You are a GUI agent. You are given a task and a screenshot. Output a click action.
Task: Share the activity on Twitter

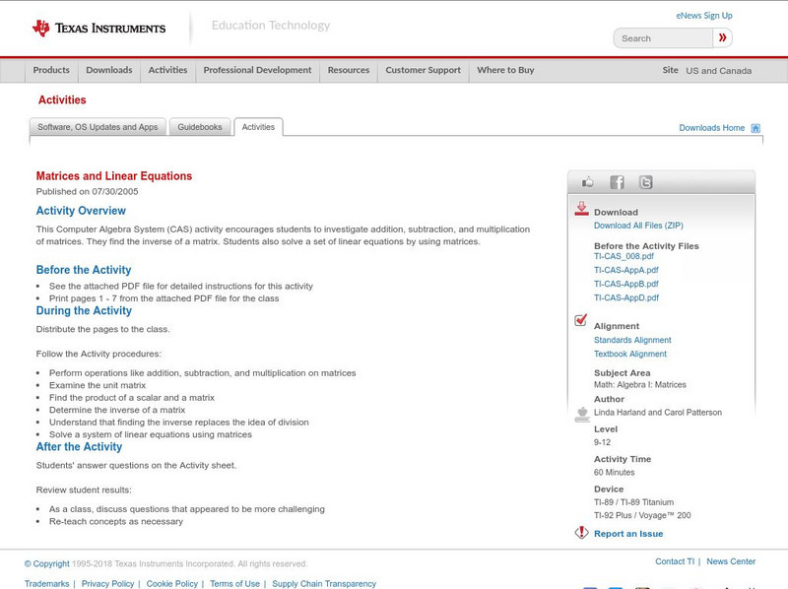coord(645,182)
